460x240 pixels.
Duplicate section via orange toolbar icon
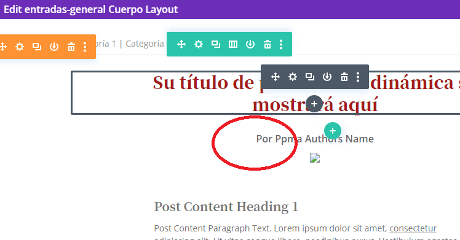37,47
